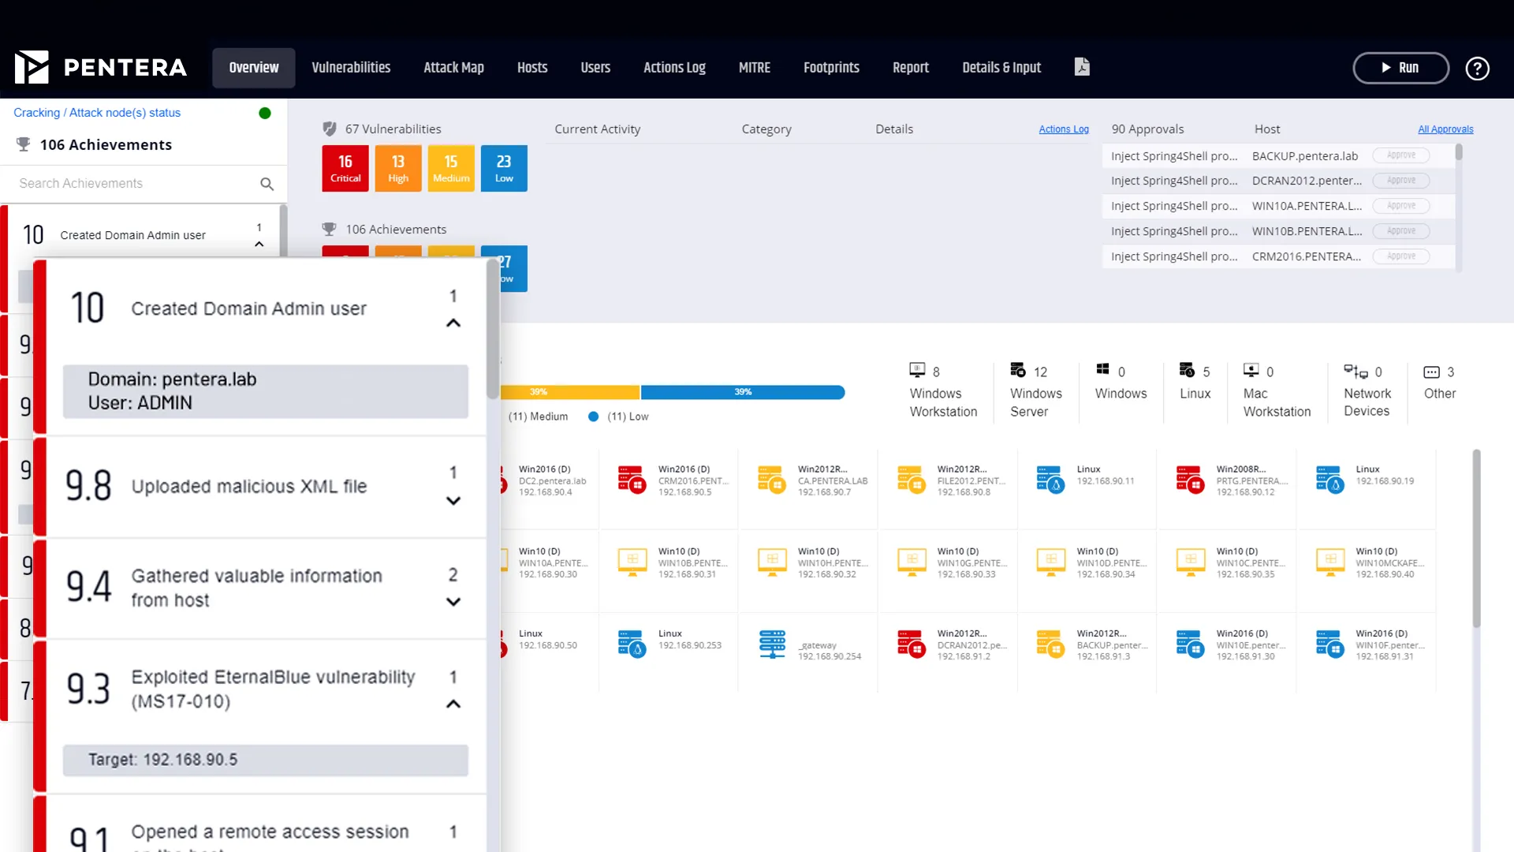Screen dimensions: 1514x852
Task: Click the Pentera logo icon
Action: pos(32,67)
